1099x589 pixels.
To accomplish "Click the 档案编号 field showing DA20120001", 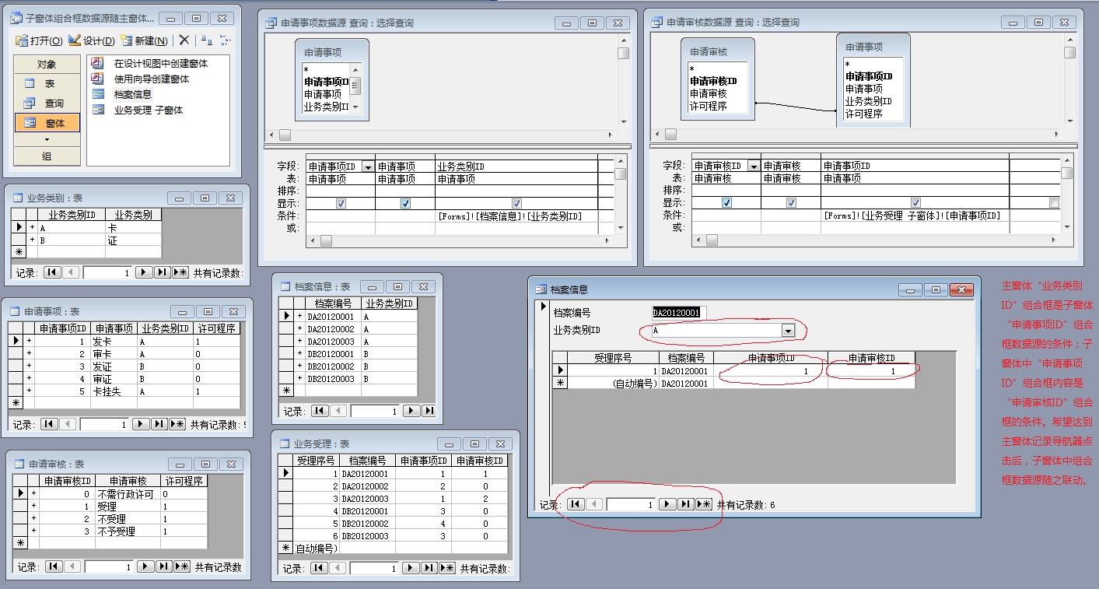I will coord(676,313).
